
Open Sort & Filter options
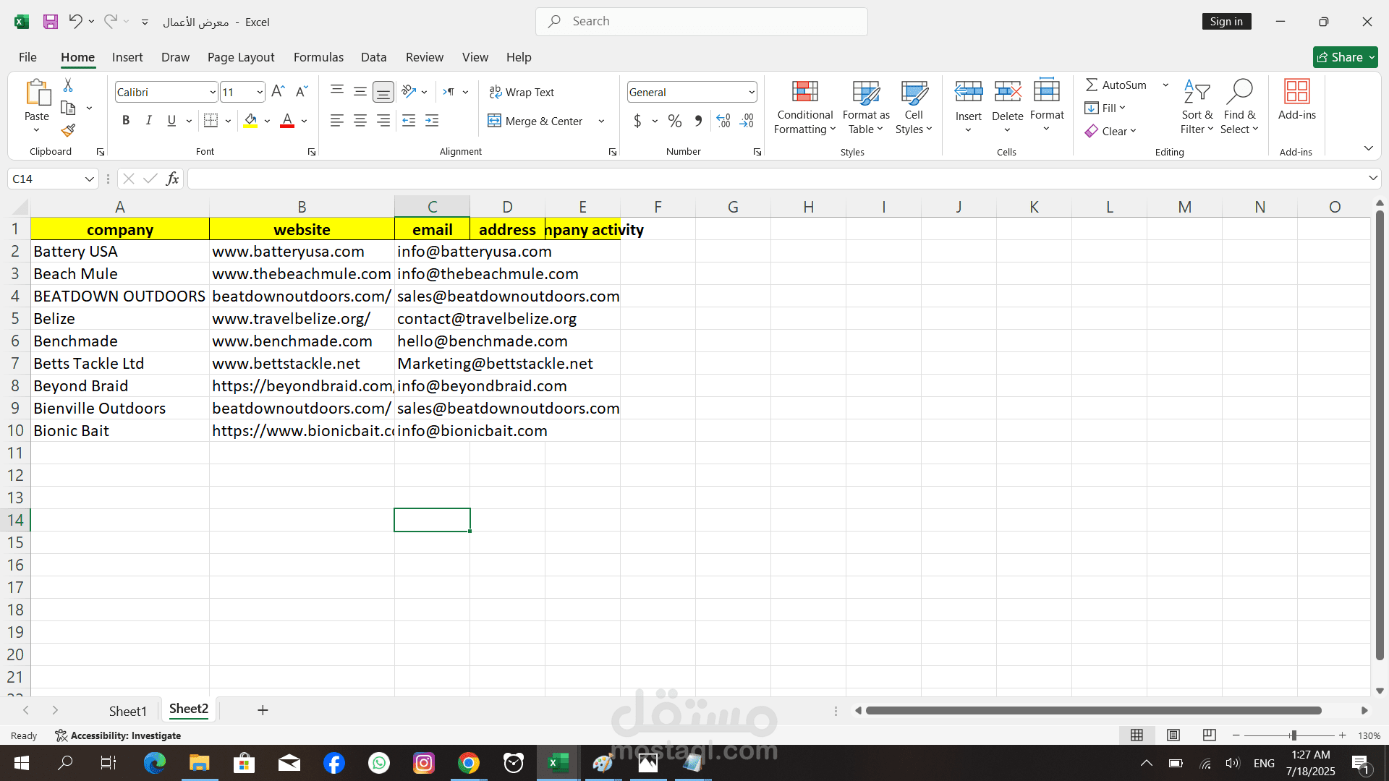click(x=1197, y=107)
